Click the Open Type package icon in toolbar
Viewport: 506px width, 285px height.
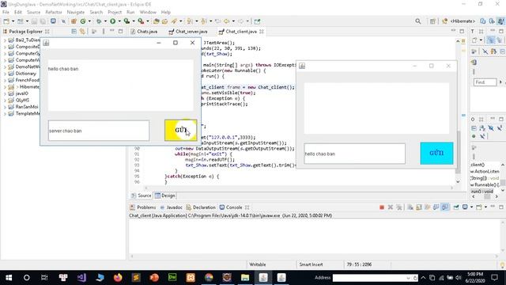[157, 21]
